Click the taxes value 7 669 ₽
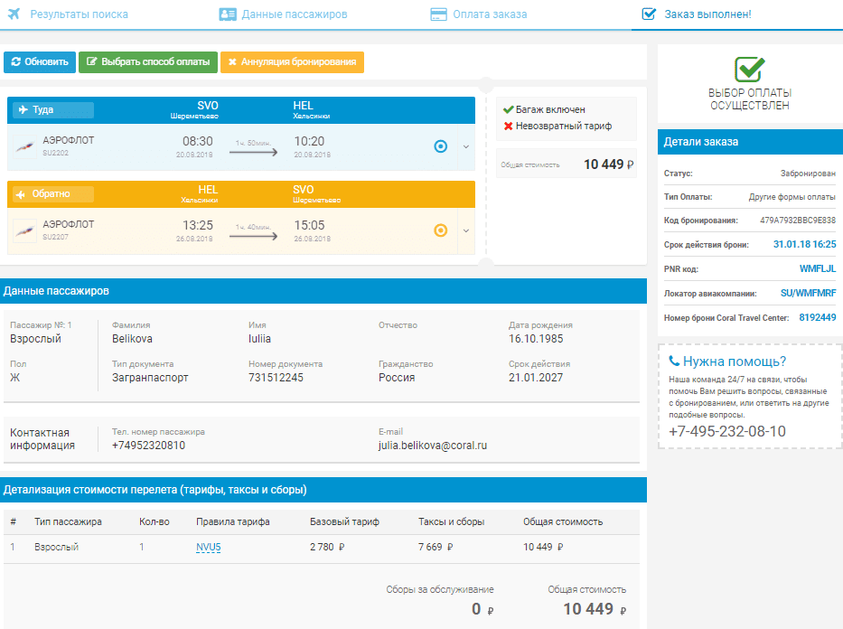This screenshot has height=629, width=843. point(436,547)
